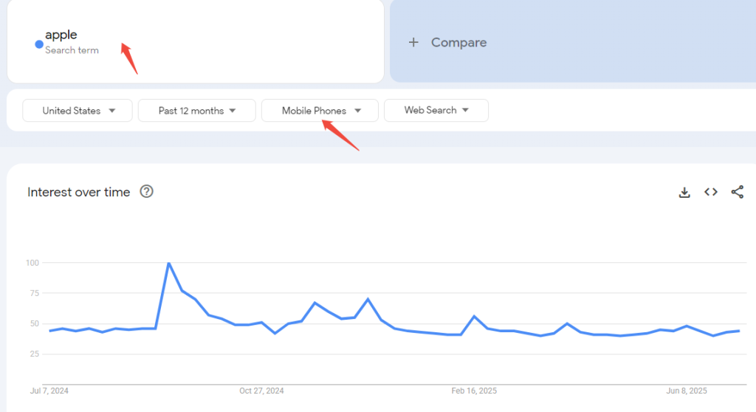Click the Feb 16, 2025 axis date
Screen dimensions: 756x412
tap(474, 391)
